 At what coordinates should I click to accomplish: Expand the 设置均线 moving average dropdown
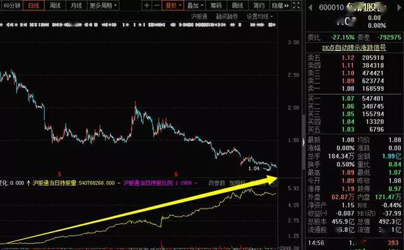point(259,16)
